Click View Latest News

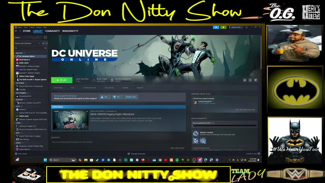point(177,148)
